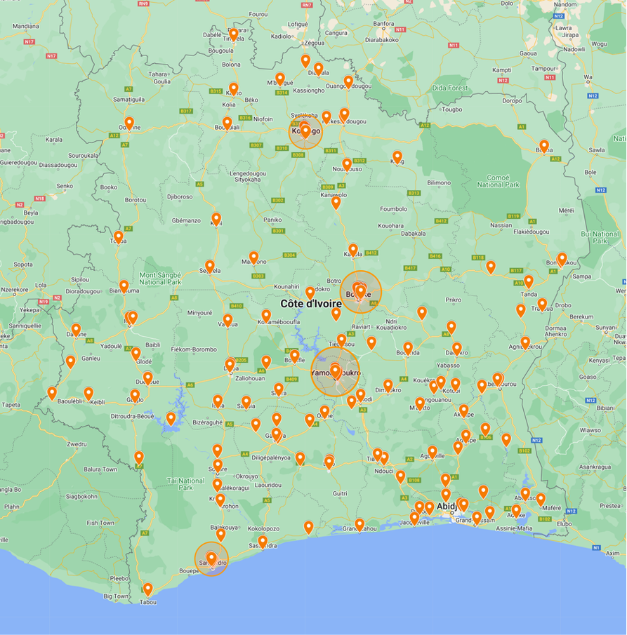Screen dimensions: 627x635
Task: Select the Fish Town label
Action: tap(100, 523)
